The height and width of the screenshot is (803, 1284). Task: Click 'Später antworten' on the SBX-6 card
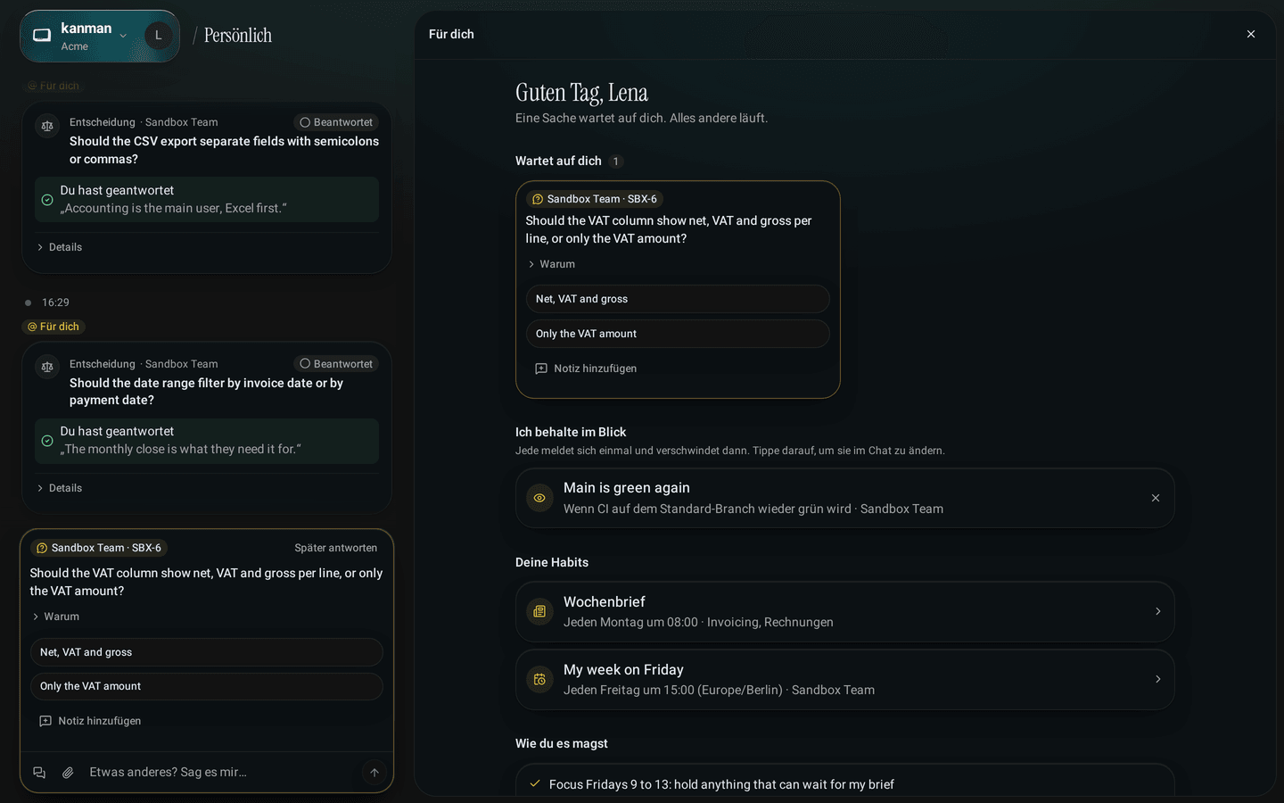click(x=336, y=548)
